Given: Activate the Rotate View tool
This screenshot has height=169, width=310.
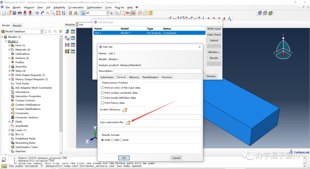Looking at the screenshot, I should coord(43,13).
